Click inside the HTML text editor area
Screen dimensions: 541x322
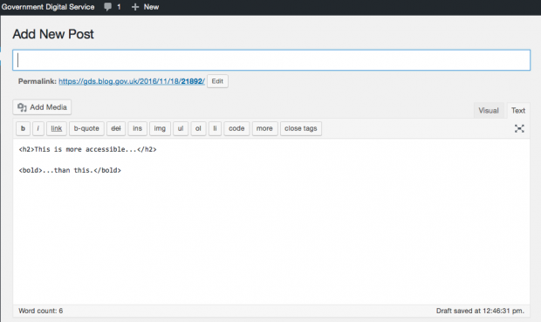click(x=271, y=222)
